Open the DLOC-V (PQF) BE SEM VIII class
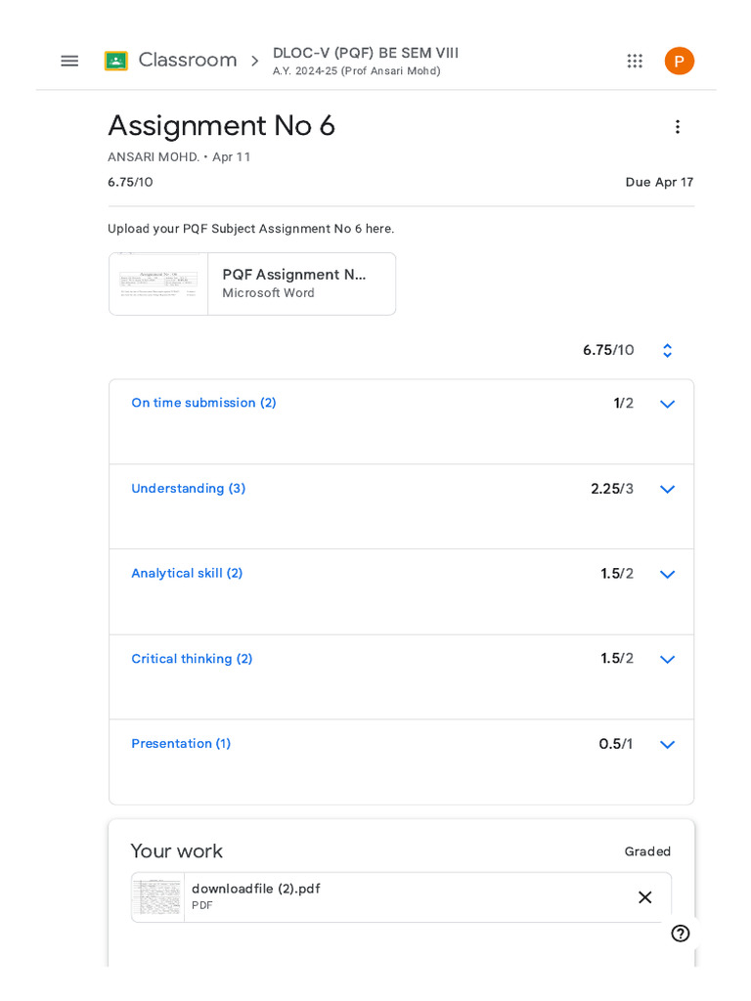 pyautogui.click(x=365, y=54)
